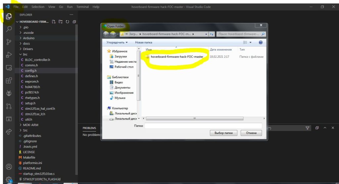This screenshot has height=184, width=339.
Task: Open the Упорядочить dropdown menu
Action: click(x=117, y=42)
